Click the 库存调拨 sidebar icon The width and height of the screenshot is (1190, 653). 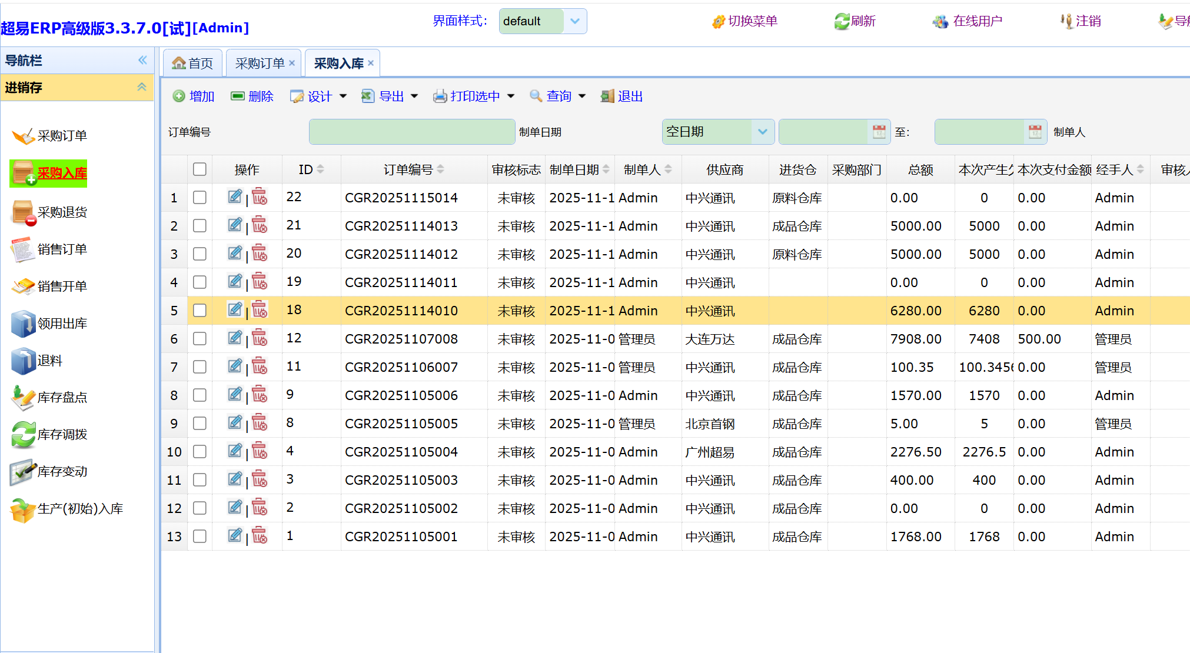[x=24, y=435]
